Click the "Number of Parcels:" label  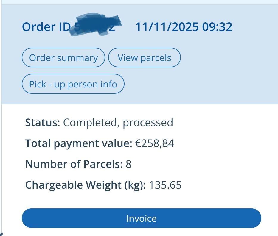click(x=74, y=164)
